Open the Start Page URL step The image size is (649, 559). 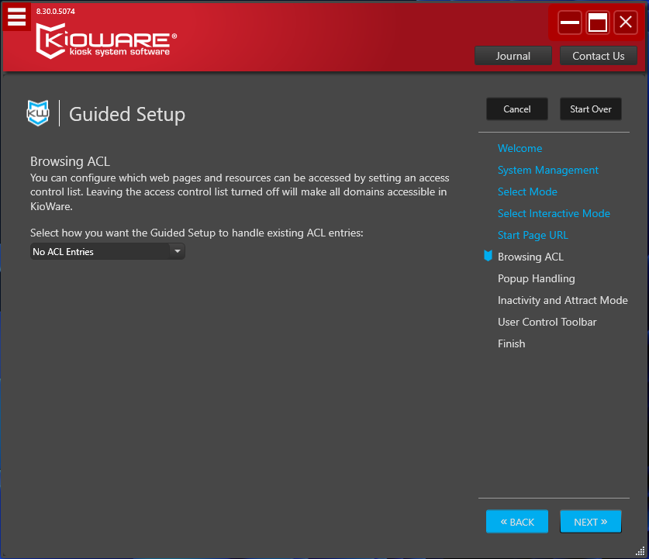tap(532, 235)
